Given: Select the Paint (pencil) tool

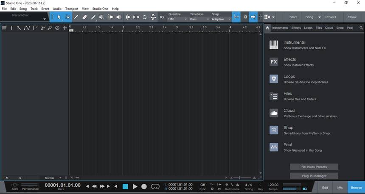Looking at the screenshot, I should pyautogui.click(x=76, y=17).
